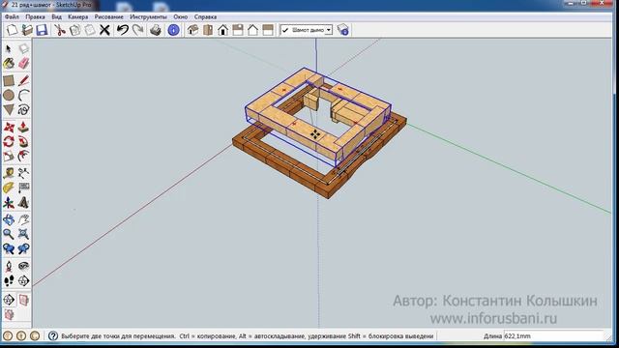Choose the Dimension tool
This screenshot has width=619, height=348.
pyautogui.click(x=23, y=173)
